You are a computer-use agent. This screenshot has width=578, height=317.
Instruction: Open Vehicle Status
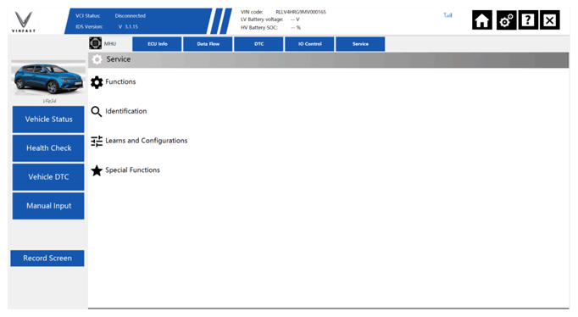(48, 120)
